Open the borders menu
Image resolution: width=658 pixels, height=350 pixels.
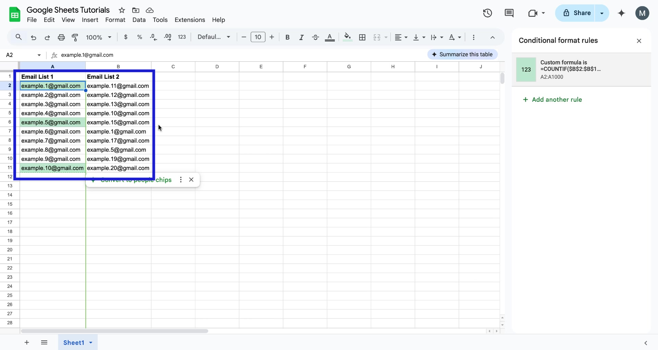(x=362, y=37)
